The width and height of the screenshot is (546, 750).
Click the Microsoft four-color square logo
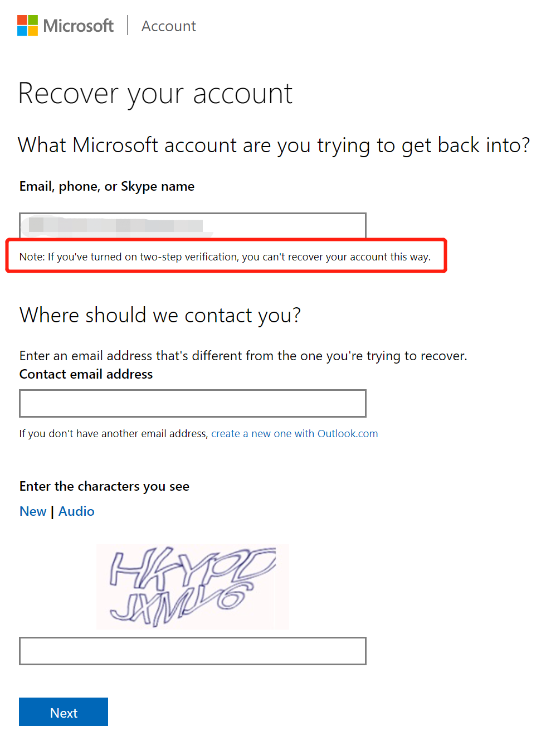point(27,26)
